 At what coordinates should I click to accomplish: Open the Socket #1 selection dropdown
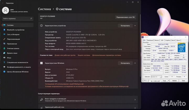pyautogui.click(x=157, y=77)
